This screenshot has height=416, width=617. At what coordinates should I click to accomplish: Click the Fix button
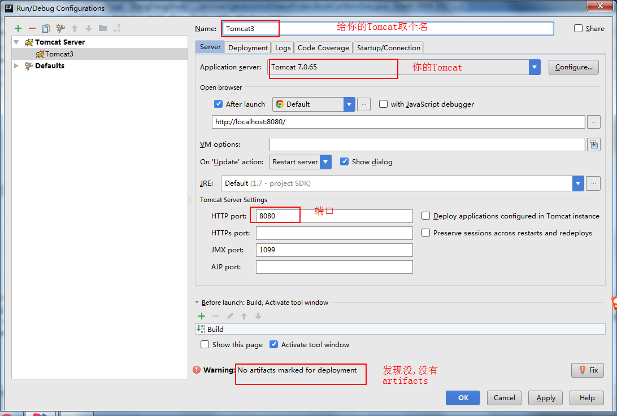click(588, 370)
